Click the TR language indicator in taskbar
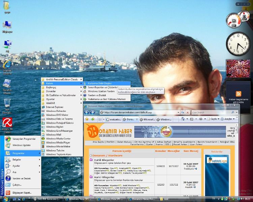 [214, 199]
